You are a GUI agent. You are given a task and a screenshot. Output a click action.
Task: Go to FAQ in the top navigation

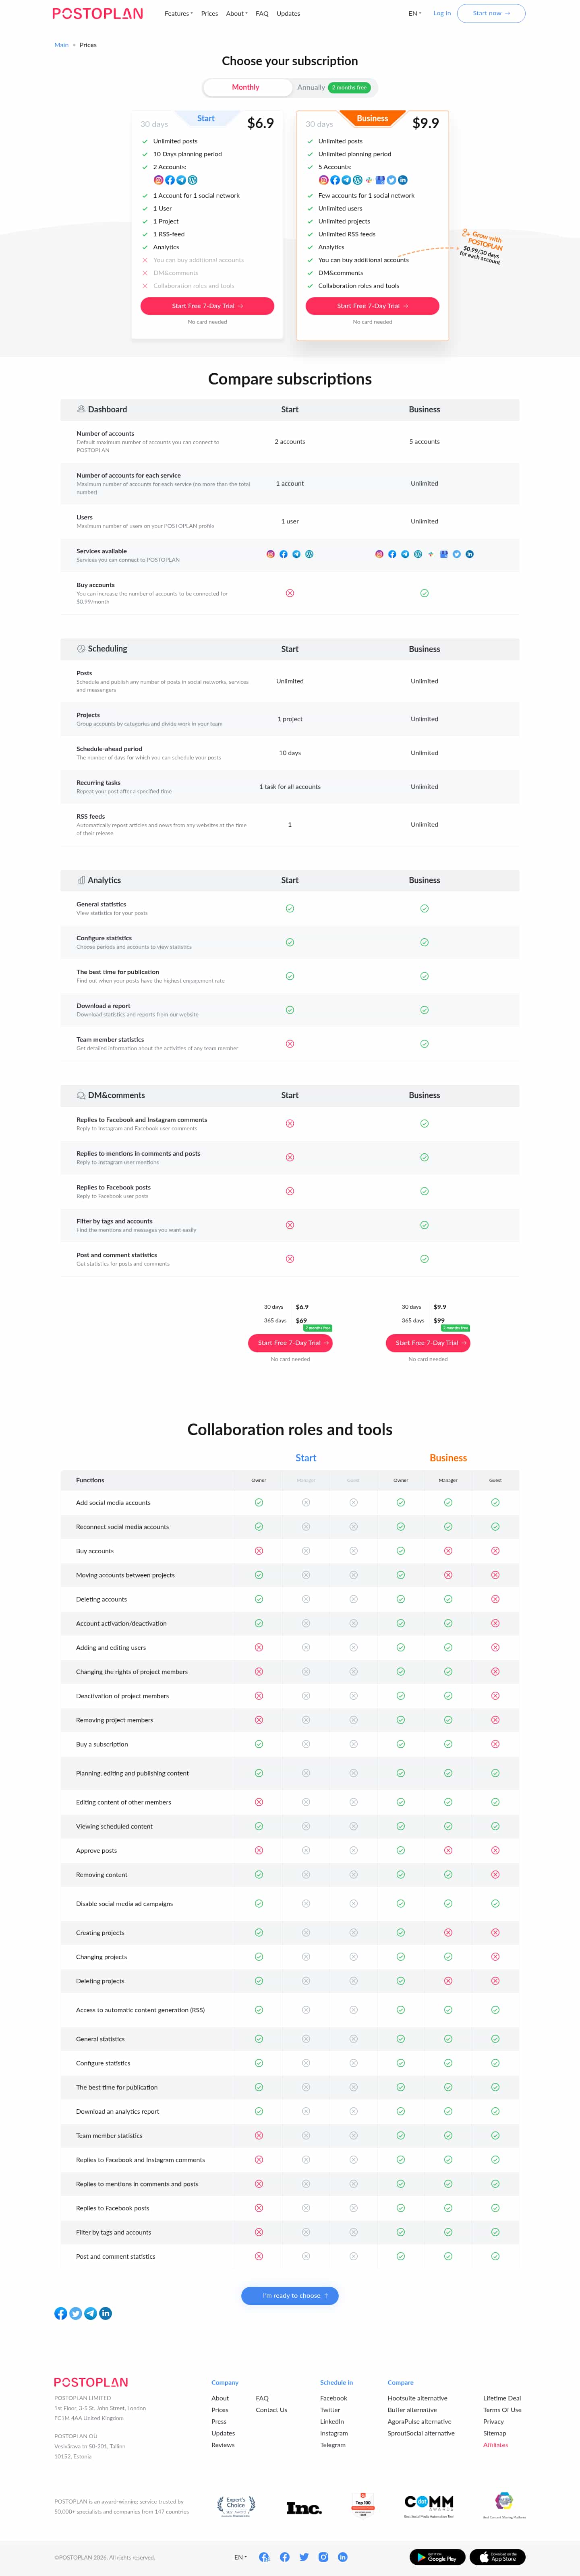point(262,14)
